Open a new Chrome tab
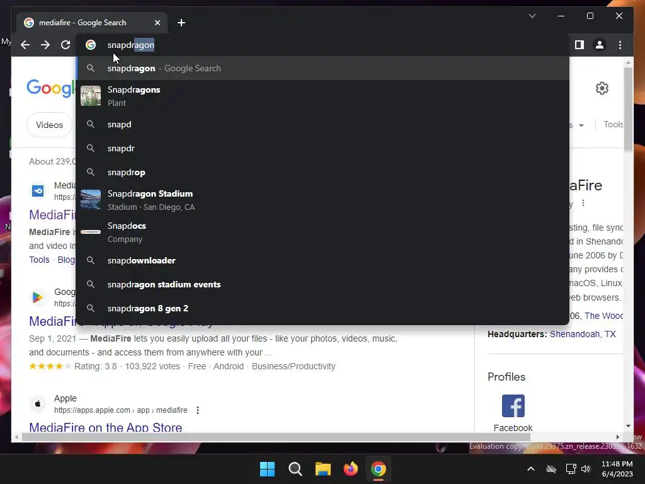Viewport: 645px width, 484px height. pyautogui.click(x=181, y=23)
